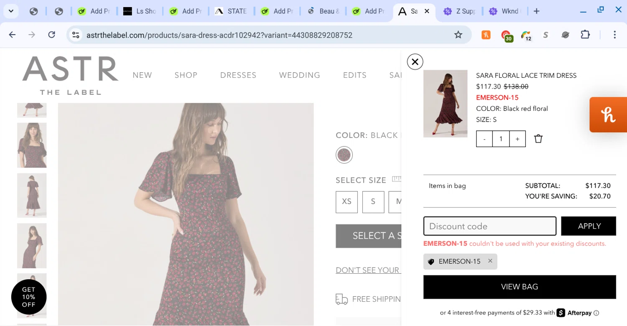Click the free shipping truck icon
Viewport: 627px width, 326px height.
click(342, 299)
